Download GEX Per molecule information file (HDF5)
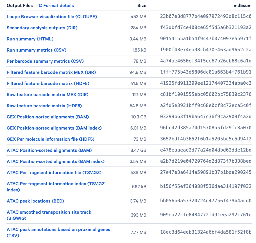256x243 pixels. pyautogui.click(x=51, y=139)
